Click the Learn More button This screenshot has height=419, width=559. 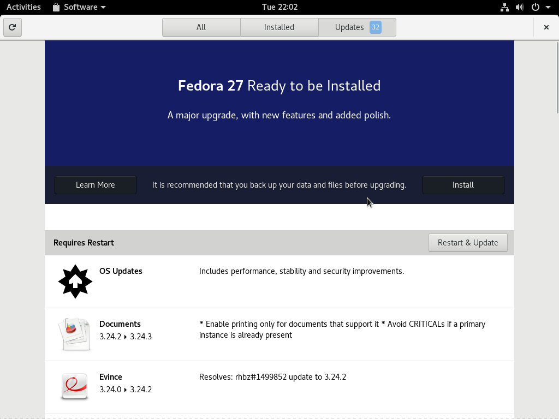click(x=95, y=185)
